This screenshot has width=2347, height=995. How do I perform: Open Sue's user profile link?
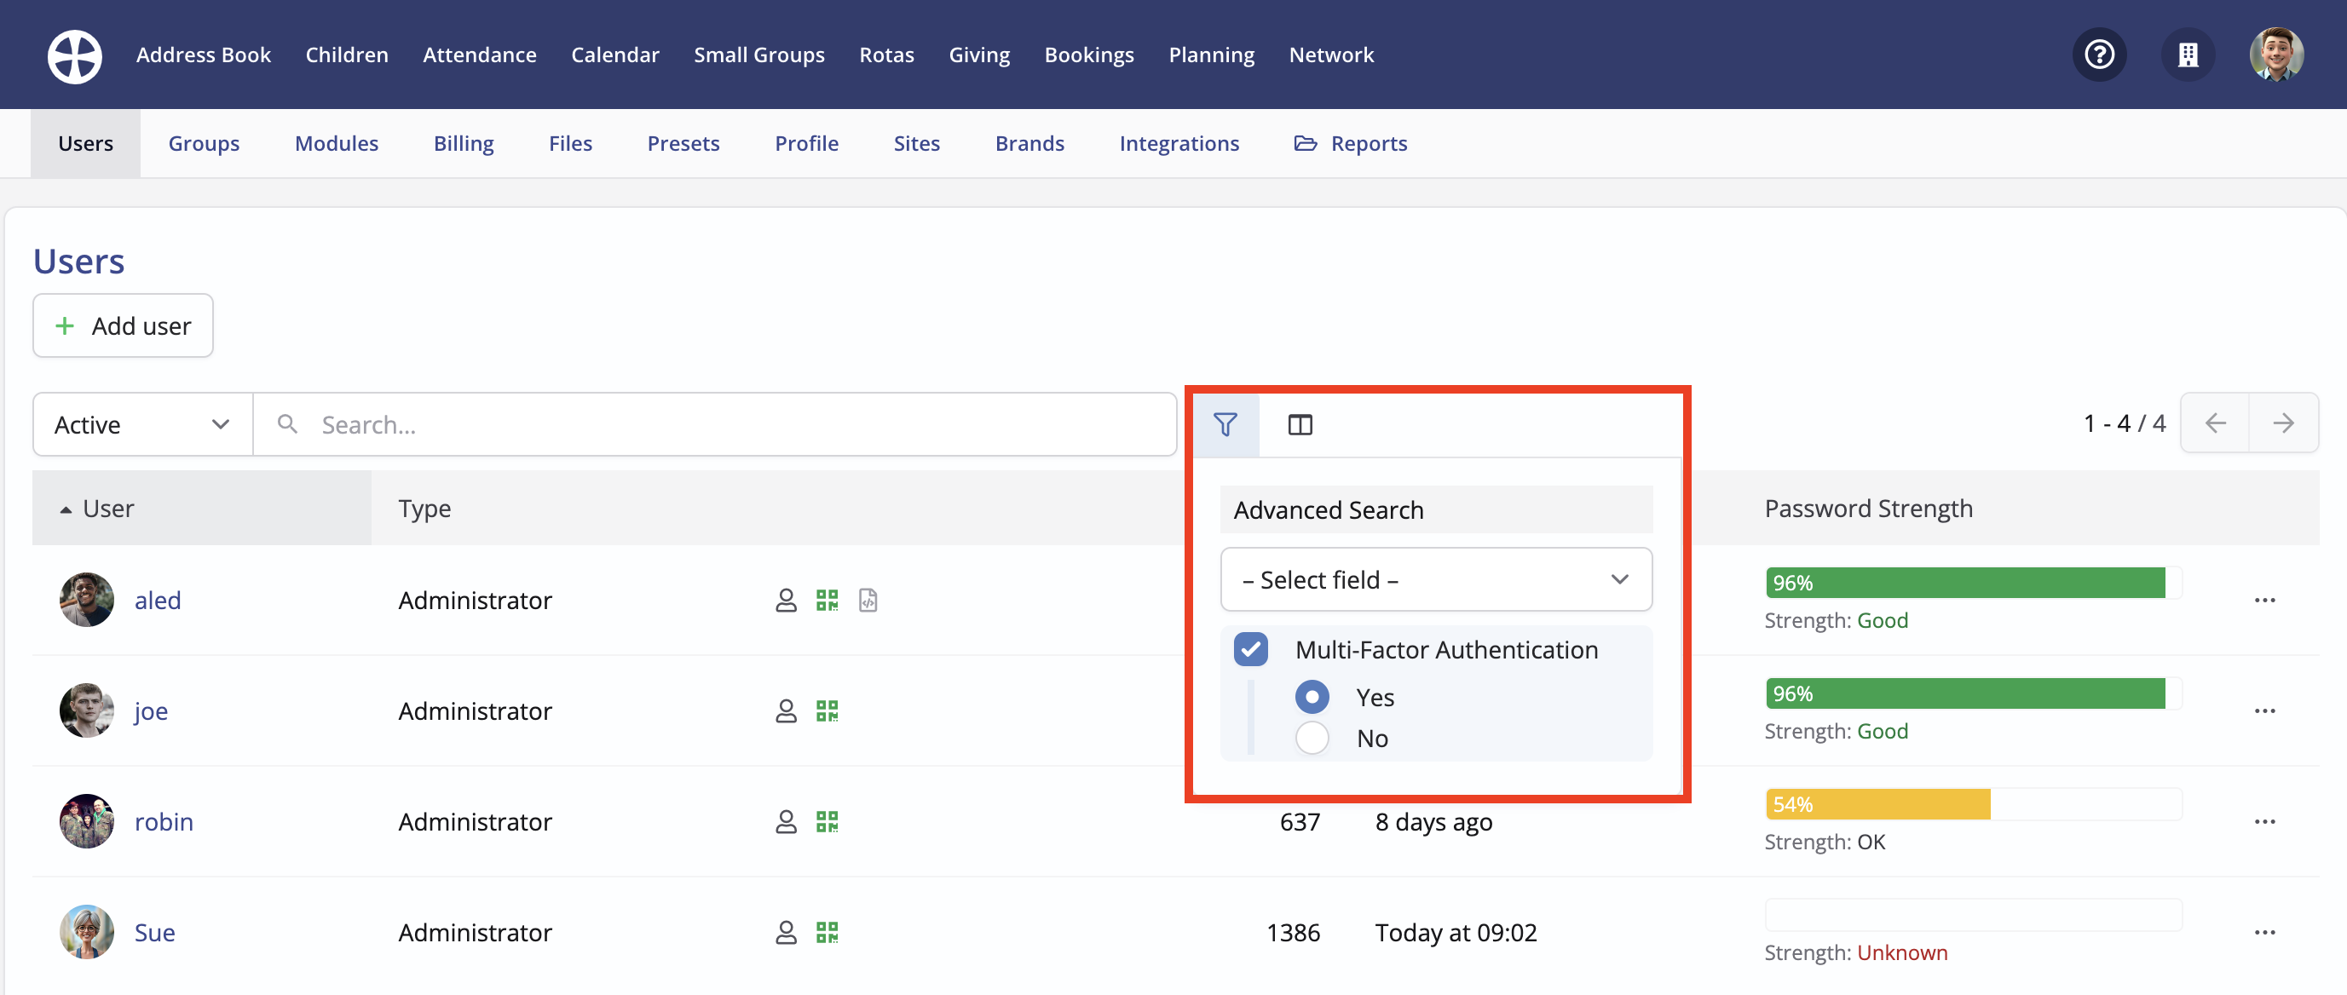click(x=156, y=932)
